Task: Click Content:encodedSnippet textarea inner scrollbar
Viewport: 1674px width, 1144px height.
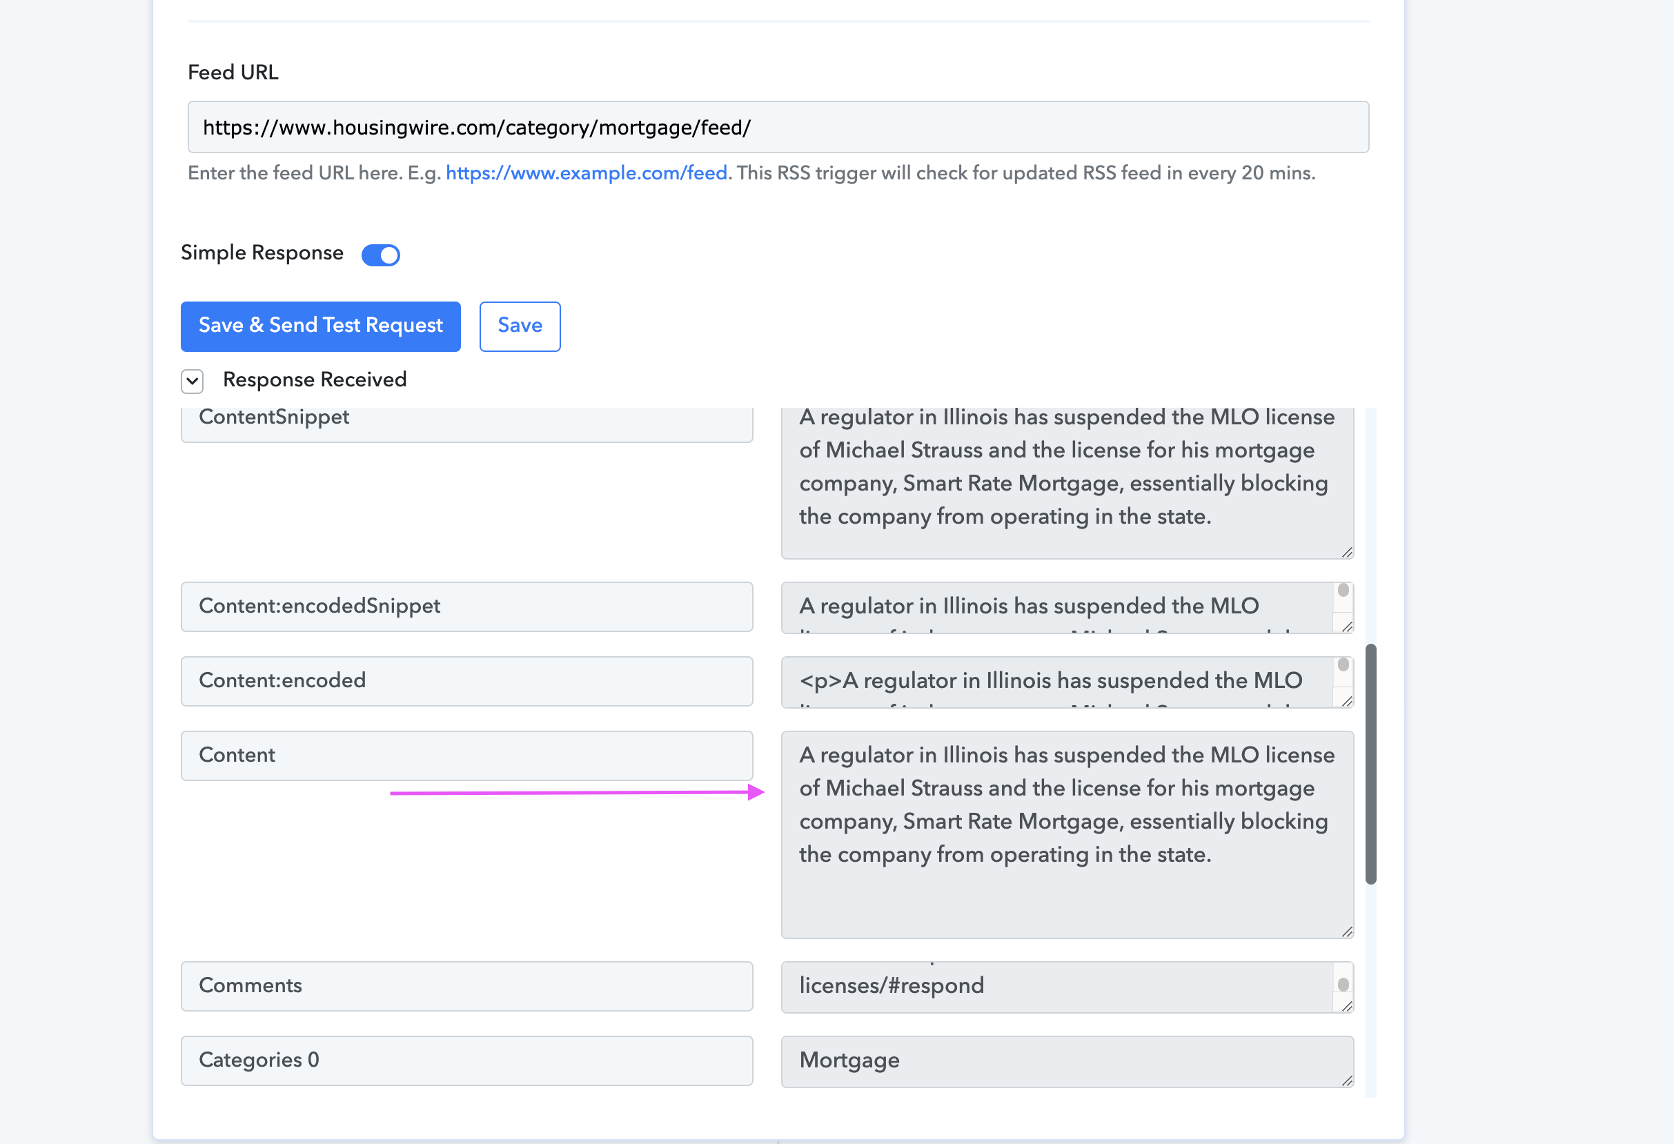Action: pos(1343,590)
